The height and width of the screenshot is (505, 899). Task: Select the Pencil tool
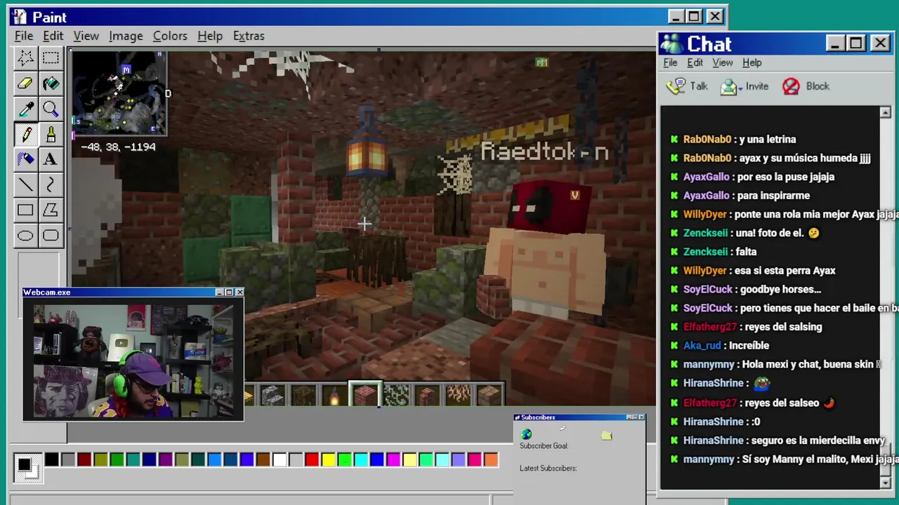tap(26, 133)
